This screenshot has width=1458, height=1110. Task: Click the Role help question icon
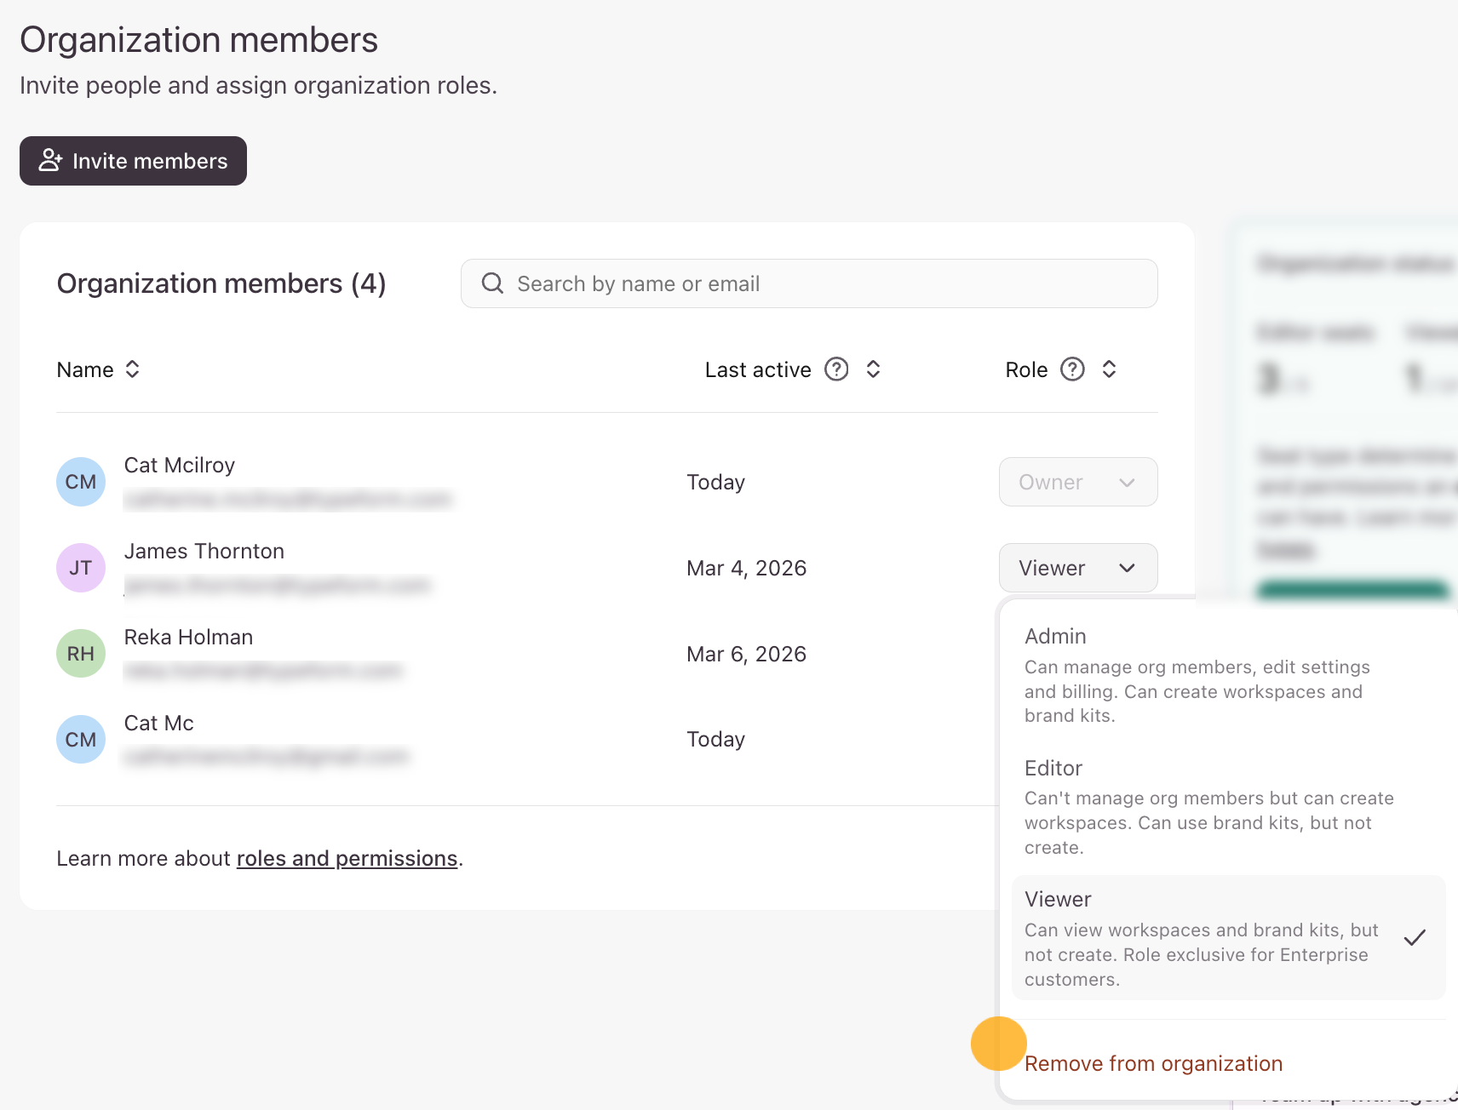(1072, 369)
